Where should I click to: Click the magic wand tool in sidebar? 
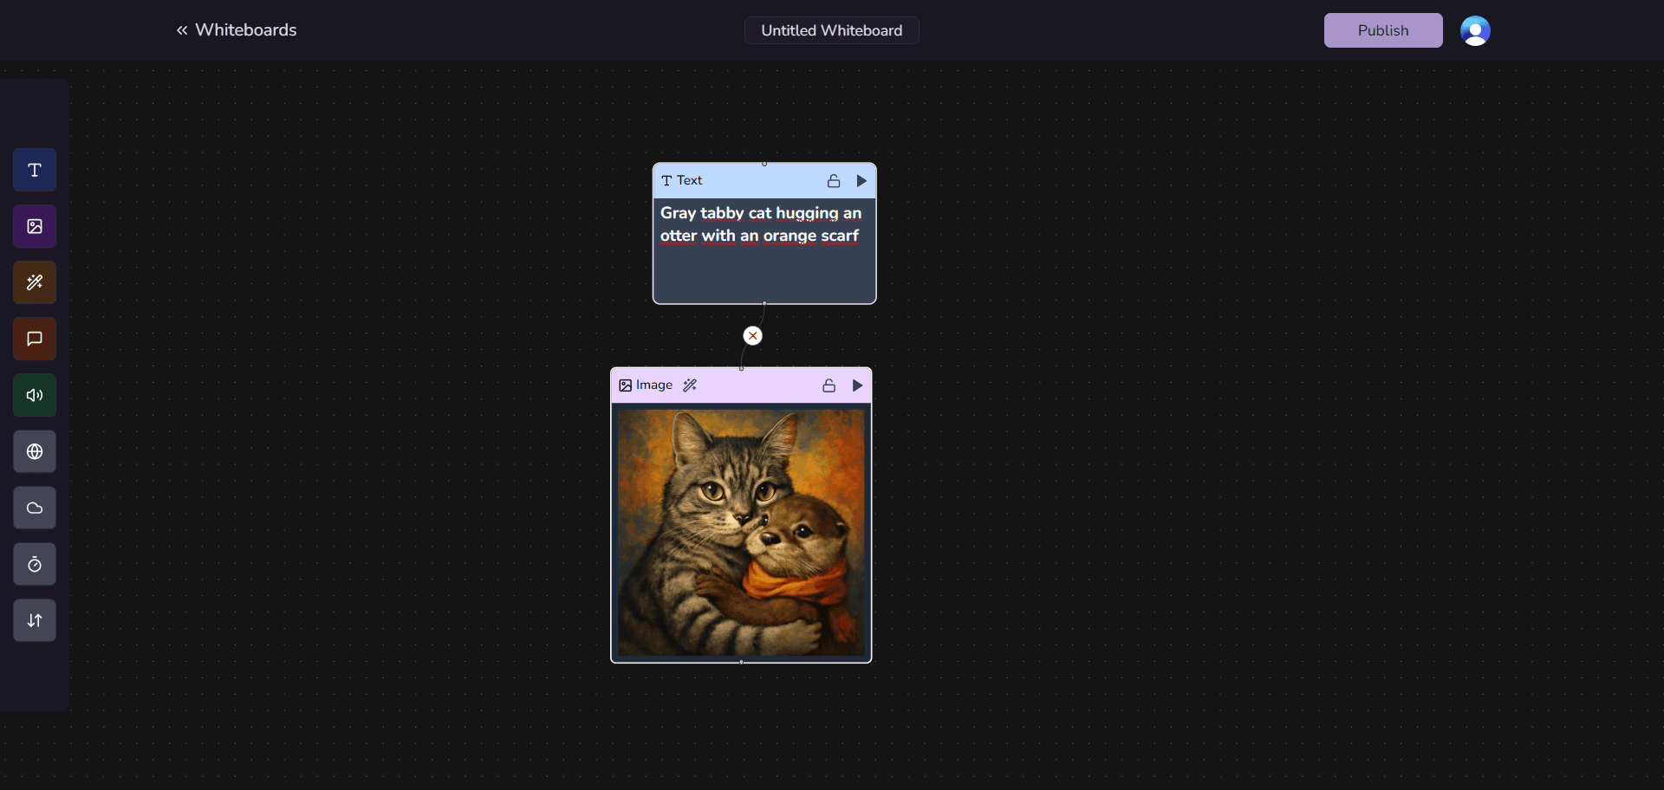click(x=35, y=282)
